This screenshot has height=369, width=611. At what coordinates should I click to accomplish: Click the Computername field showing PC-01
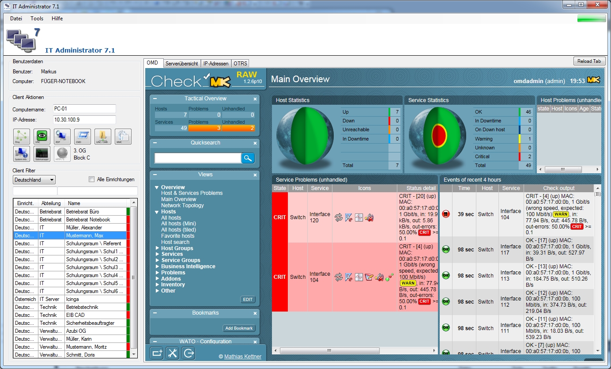tap(84, 109)
